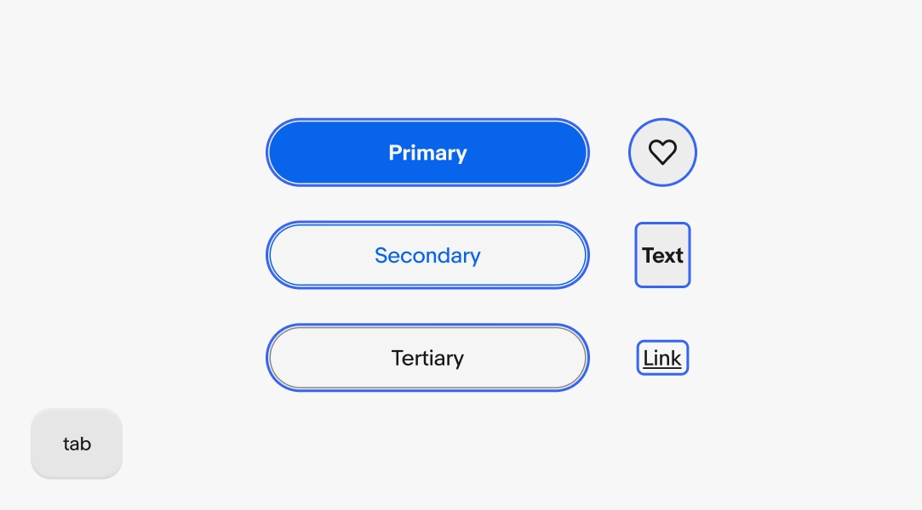Select the square Text button
Image resolution: width=922 pixels, height=510 pixels.
point(662,255)
